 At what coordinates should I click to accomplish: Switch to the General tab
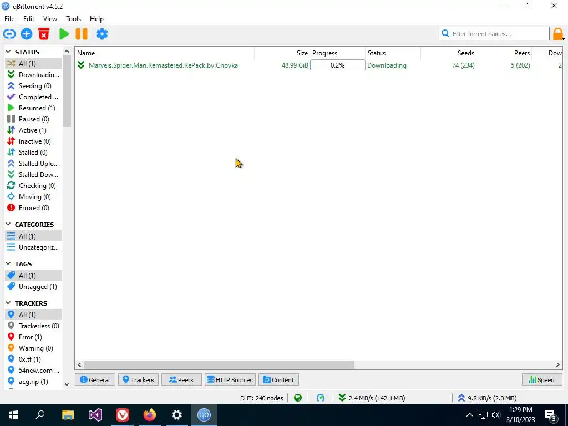95,380
